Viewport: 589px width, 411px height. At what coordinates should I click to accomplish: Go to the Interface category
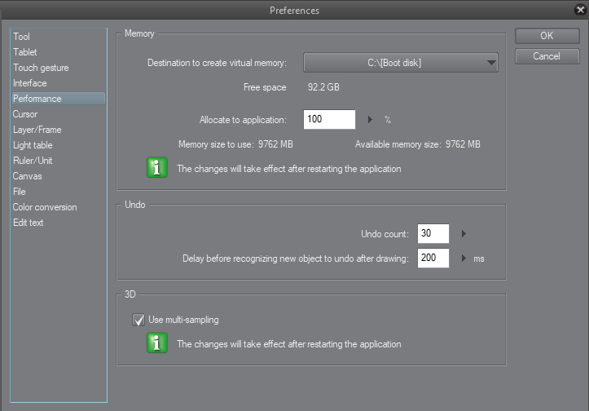pyautogui.click(x=30, y=83)
